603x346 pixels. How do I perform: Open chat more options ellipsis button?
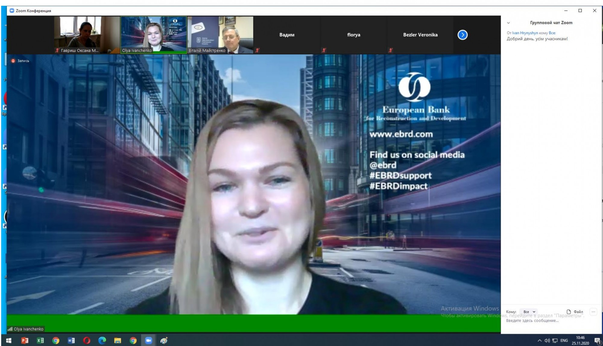click(x=593, y=312)
